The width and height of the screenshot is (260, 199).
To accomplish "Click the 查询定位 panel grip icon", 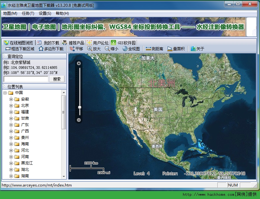I will click(x=4, y=56).
